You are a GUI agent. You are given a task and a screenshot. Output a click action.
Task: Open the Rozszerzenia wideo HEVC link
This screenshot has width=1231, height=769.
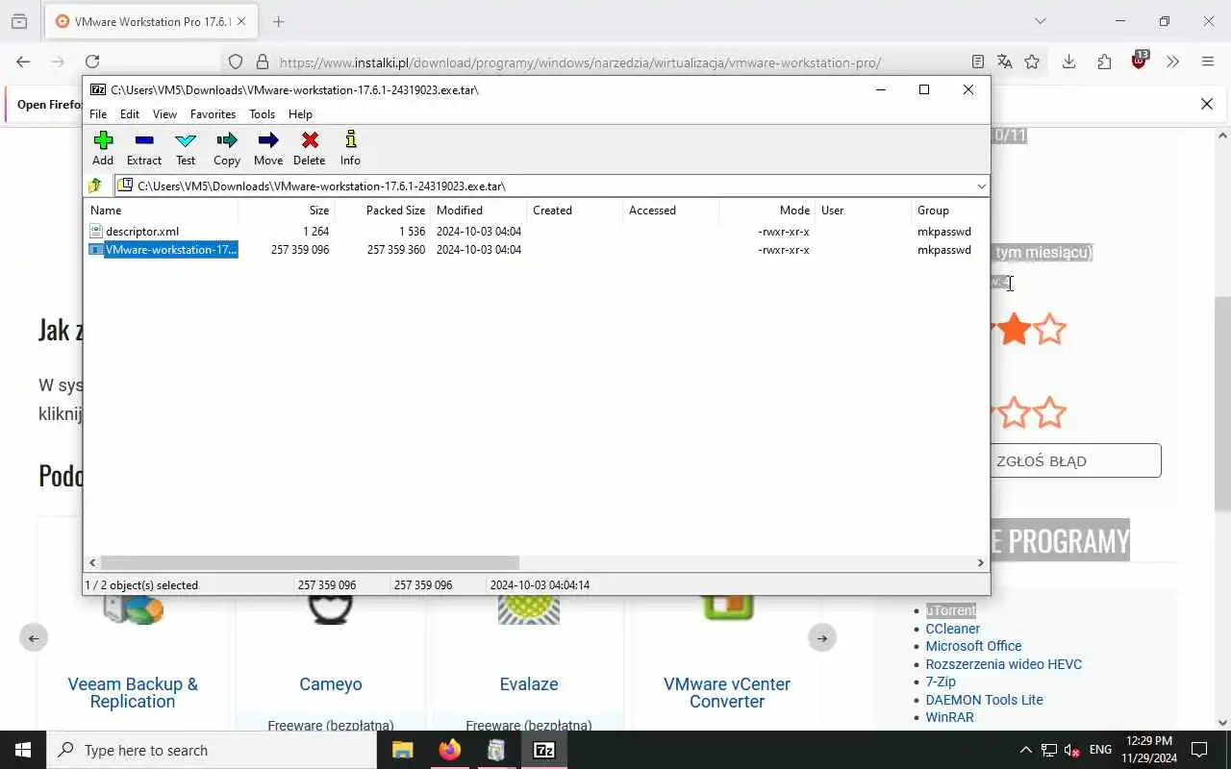(1004, 664)
